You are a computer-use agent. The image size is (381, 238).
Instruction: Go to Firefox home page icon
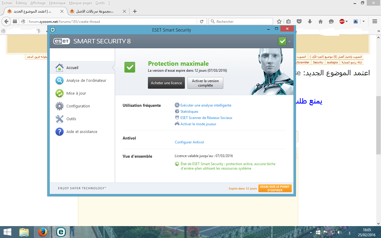pyautogui.click(x=321, y=21)
